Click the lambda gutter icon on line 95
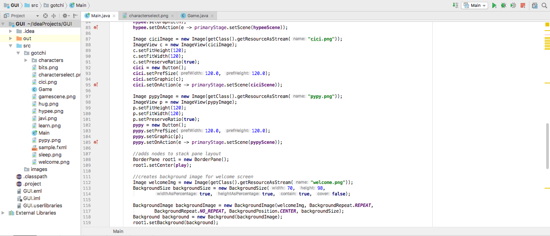 [96, 85]
